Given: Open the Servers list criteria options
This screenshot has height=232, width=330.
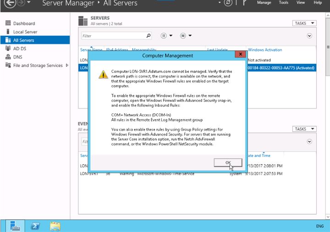Looking at the screenshot, I should tap(164, 36).
